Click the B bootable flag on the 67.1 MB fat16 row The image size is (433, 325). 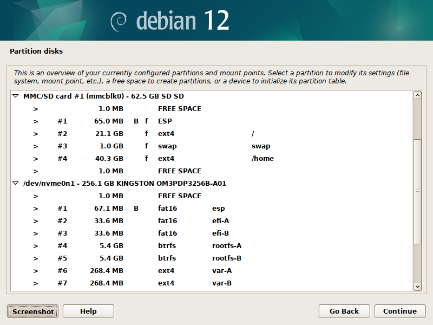pyautogui.click(x=136, y=209)
